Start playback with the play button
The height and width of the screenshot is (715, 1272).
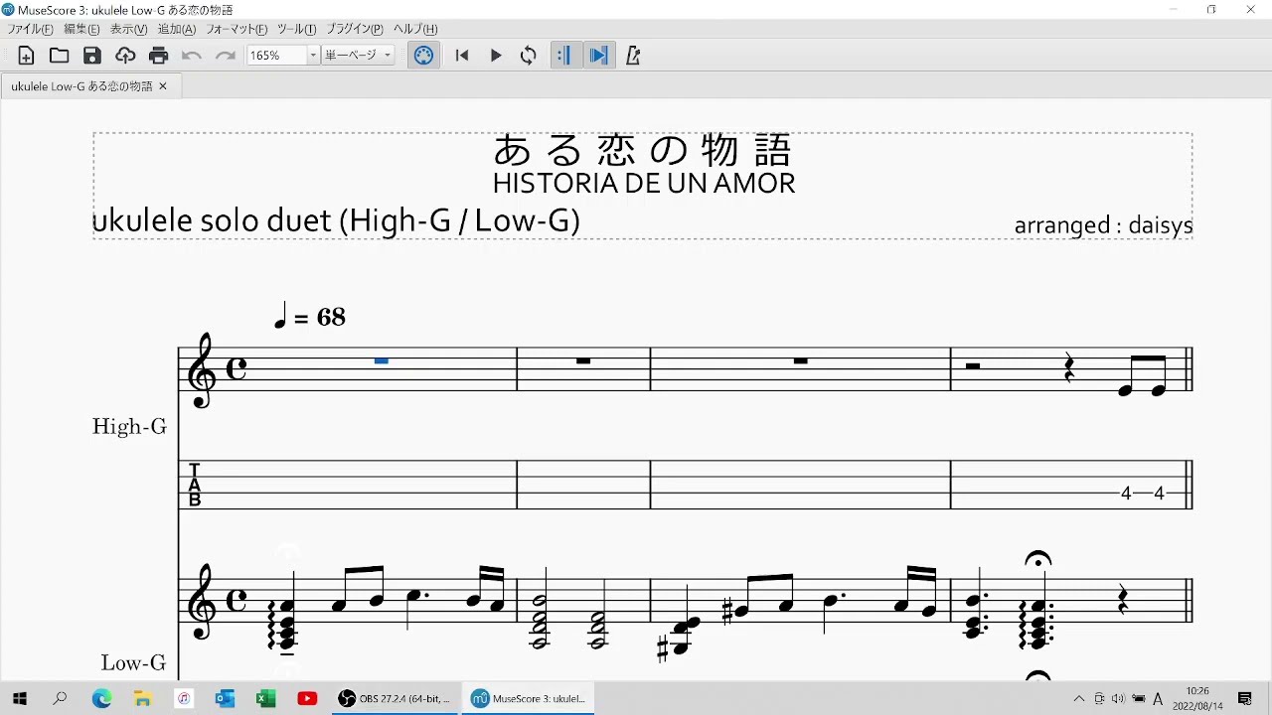click(x=496, y=56)
